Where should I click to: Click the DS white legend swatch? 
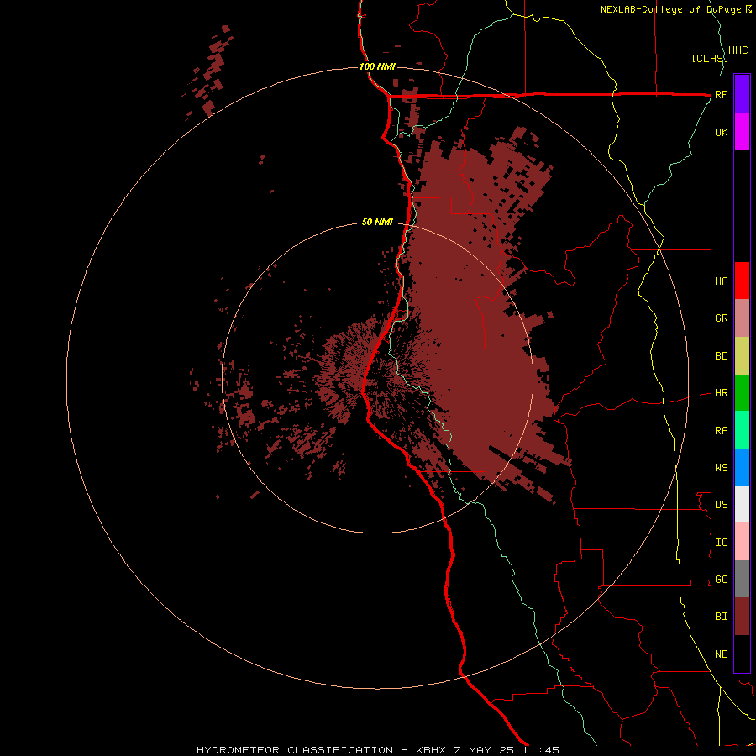tap(742, 504)
